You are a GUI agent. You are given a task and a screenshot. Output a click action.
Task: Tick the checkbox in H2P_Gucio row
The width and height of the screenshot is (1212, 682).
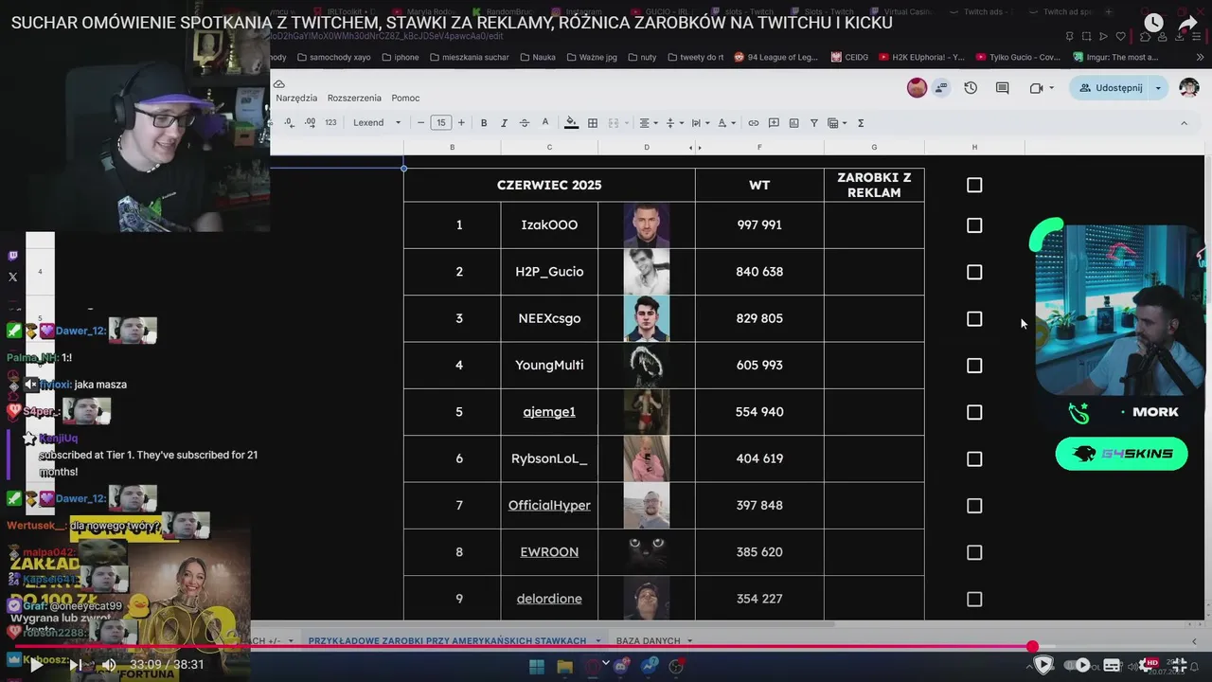[974, 272]
